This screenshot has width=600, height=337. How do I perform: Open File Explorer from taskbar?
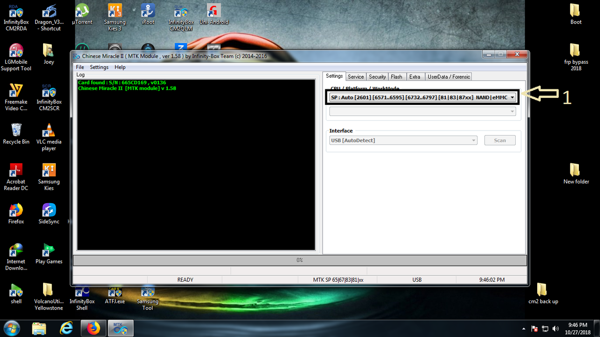pos(40,329)
